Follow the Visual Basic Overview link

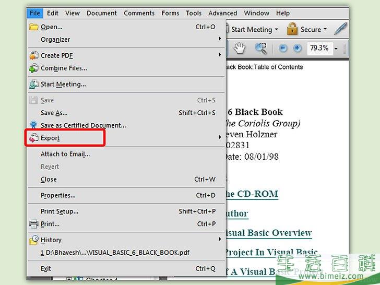pyautogui.click(x=267, y=233)
